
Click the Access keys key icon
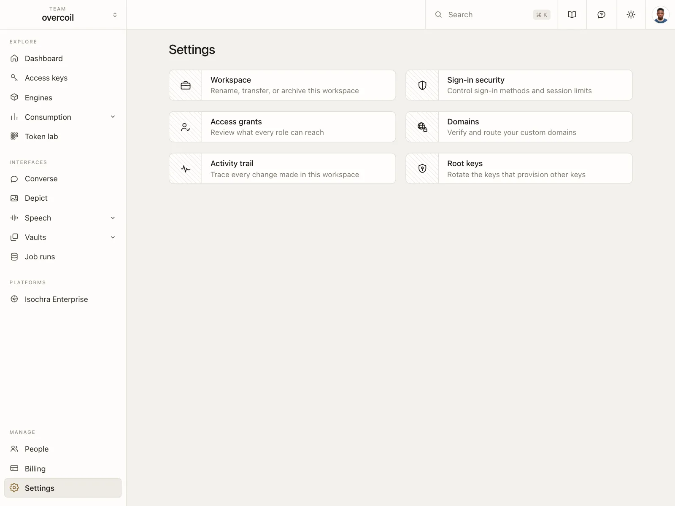(x=14, y=78)
